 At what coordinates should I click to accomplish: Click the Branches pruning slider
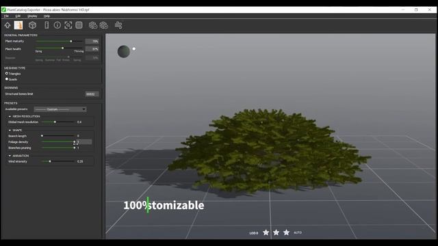click(57, 148)
